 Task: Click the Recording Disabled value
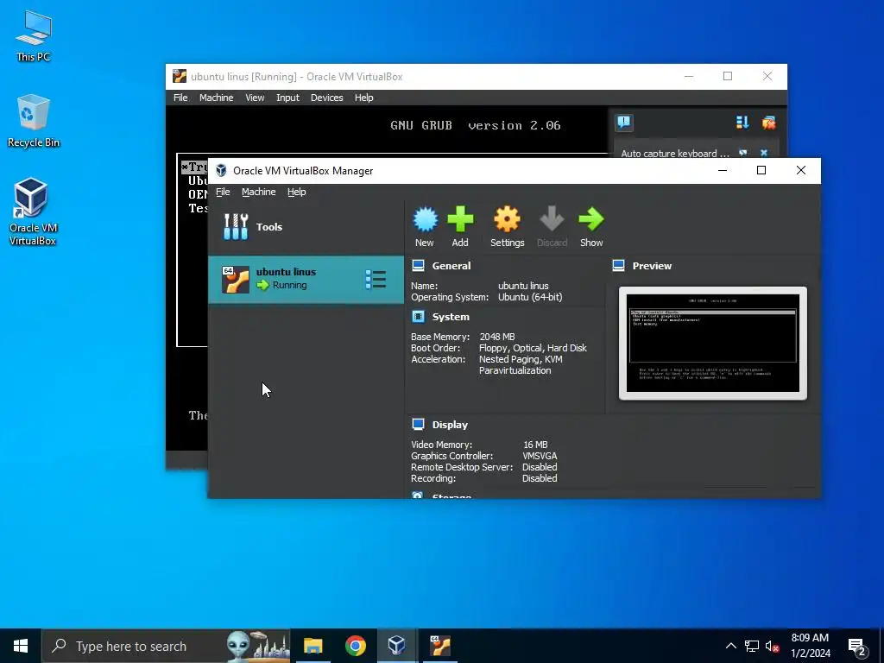pyautogui.click(x=540, y=478)
